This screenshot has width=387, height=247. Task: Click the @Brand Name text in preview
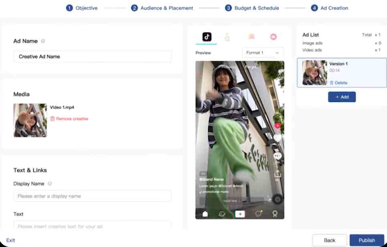[x=212, y=179]
